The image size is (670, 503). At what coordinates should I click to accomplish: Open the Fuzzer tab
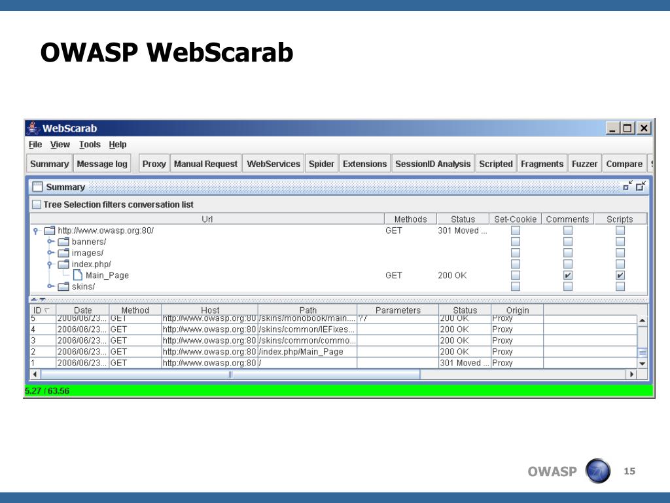pyautogui.click(x=584, y=164)
